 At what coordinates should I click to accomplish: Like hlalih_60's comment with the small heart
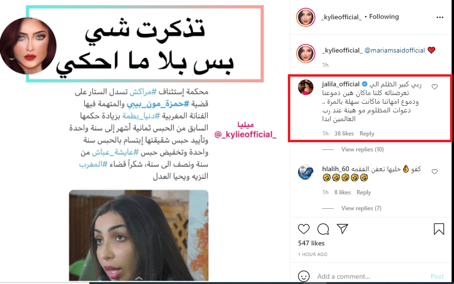(435, 172)
